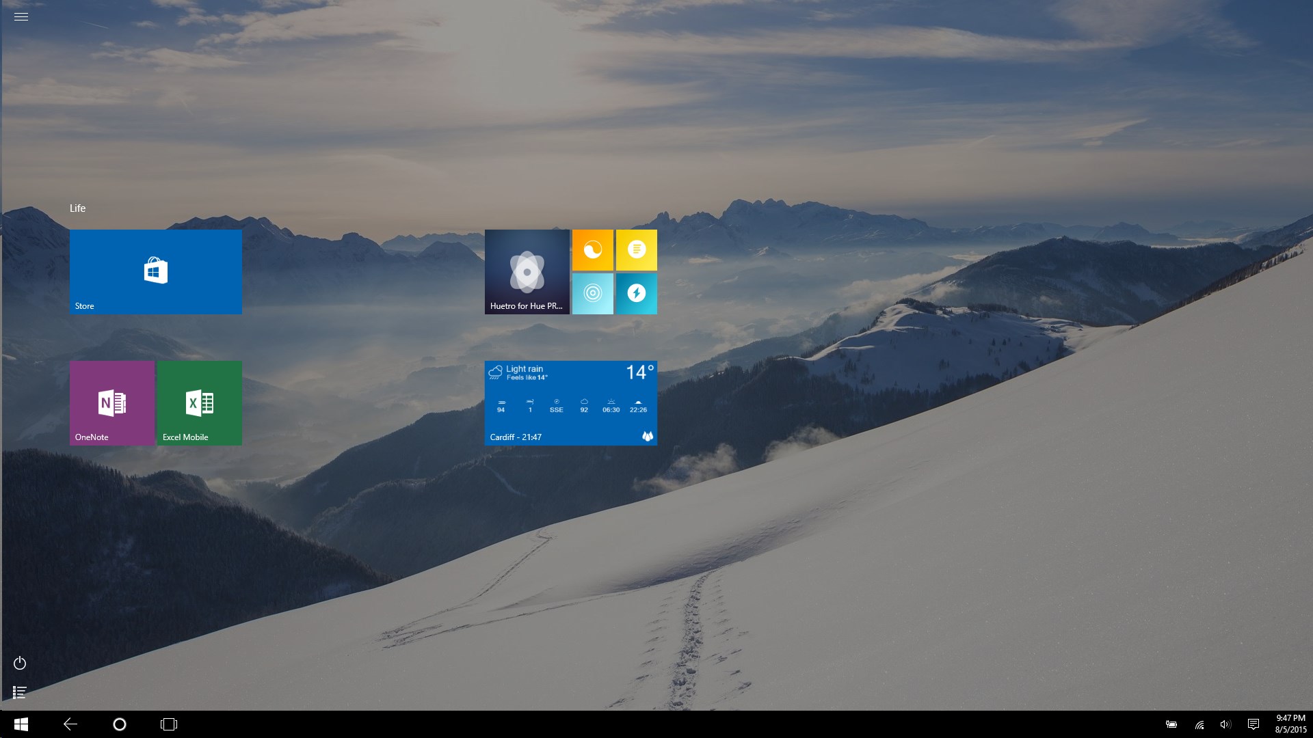Open the Store app tile
Screen dimensions: 1313x738
(155, 271)
